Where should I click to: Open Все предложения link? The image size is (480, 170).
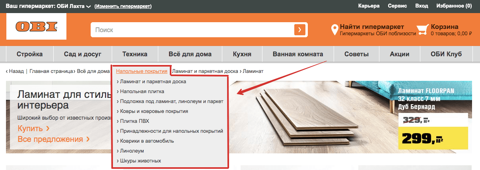tap(53, 139)
